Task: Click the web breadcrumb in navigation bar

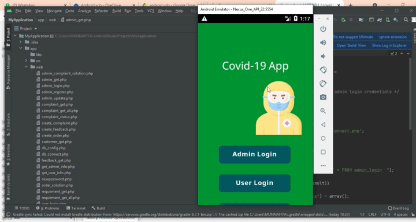Action: 53,20
